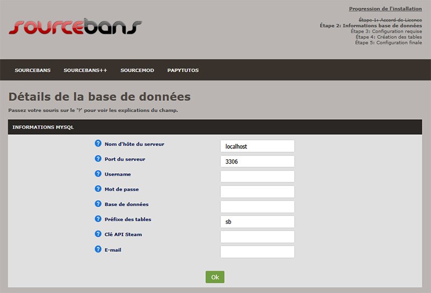Click the port field showing 3306

(x=257, y=161)
